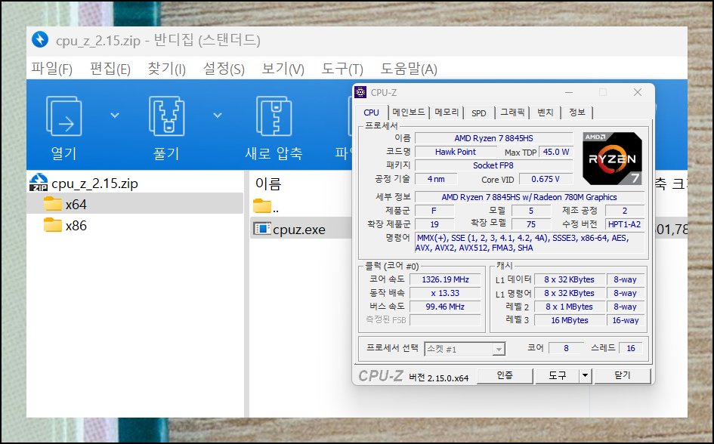Screen dimensions: 714x444
Task: Click the 버스 속도 99.46 MHz value
Action: [445, 307]
